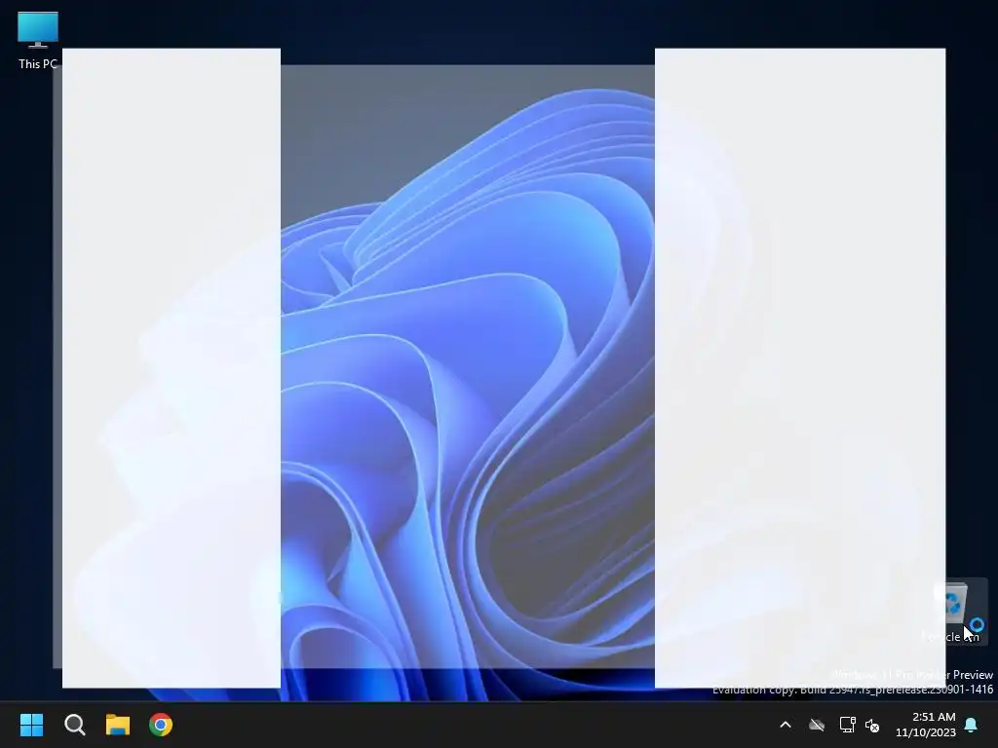
Task: Click the OneDrive cloud tray icon
Action: coord(817,725)
